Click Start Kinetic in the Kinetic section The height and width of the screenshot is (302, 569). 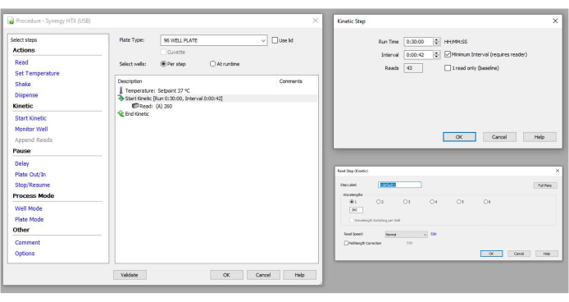[30, 118]
